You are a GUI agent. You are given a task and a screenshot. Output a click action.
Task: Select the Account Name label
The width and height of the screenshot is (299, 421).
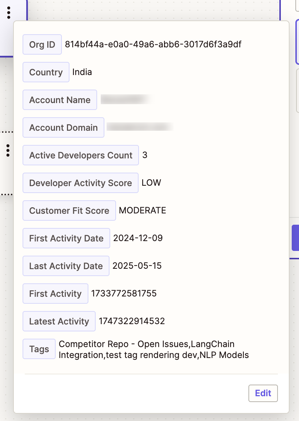click(60, 100)
